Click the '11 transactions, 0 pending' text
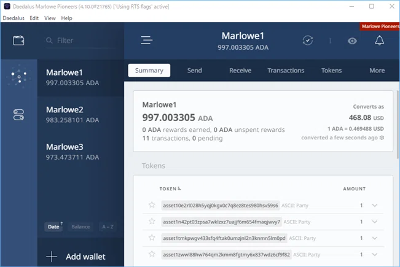 click(x=182, y=138)
